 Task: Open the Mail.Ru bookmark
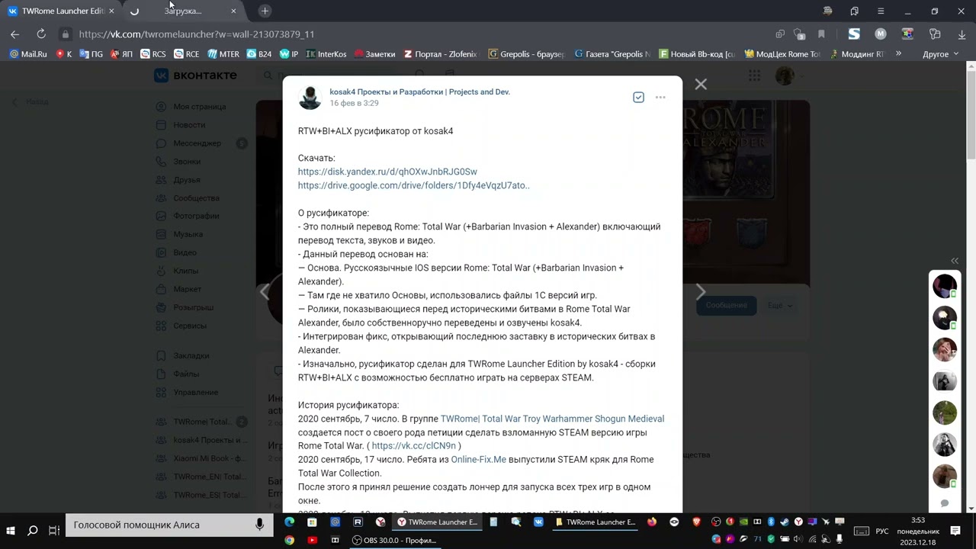coord(28,54)
